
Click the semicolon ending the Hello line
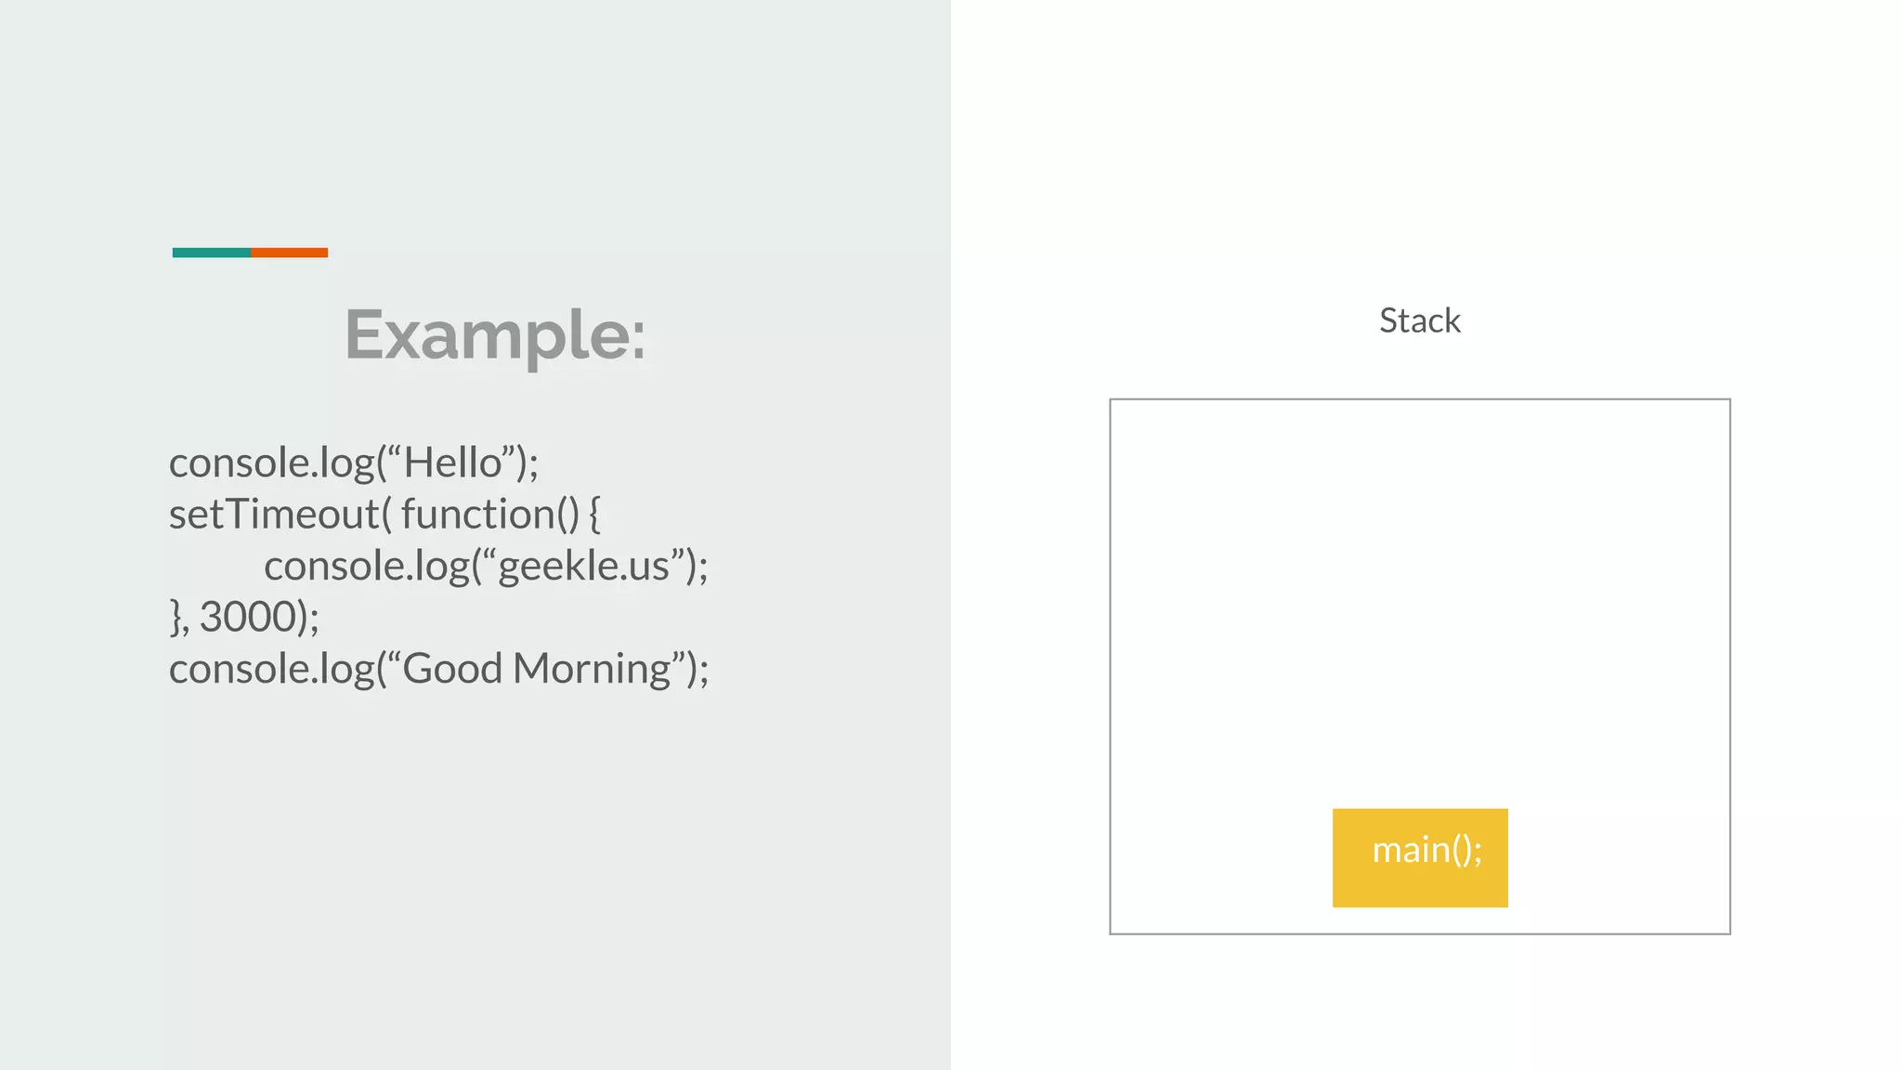pyautogui.click(x=533, y=464)
